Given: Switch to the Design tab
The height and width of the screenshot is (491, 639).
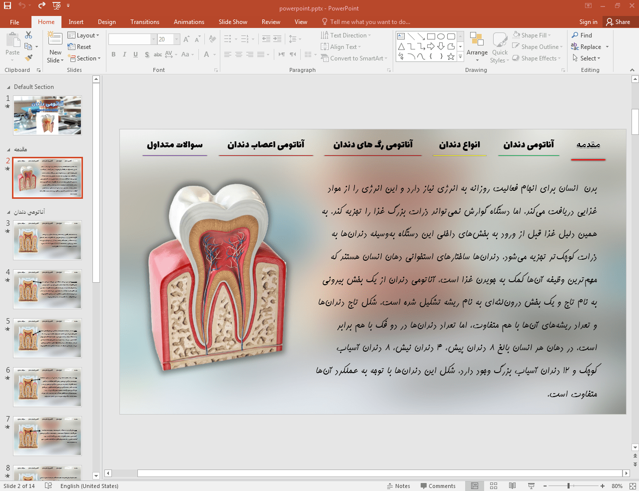Looking at the screenshot, I should (x=106, y=22).
